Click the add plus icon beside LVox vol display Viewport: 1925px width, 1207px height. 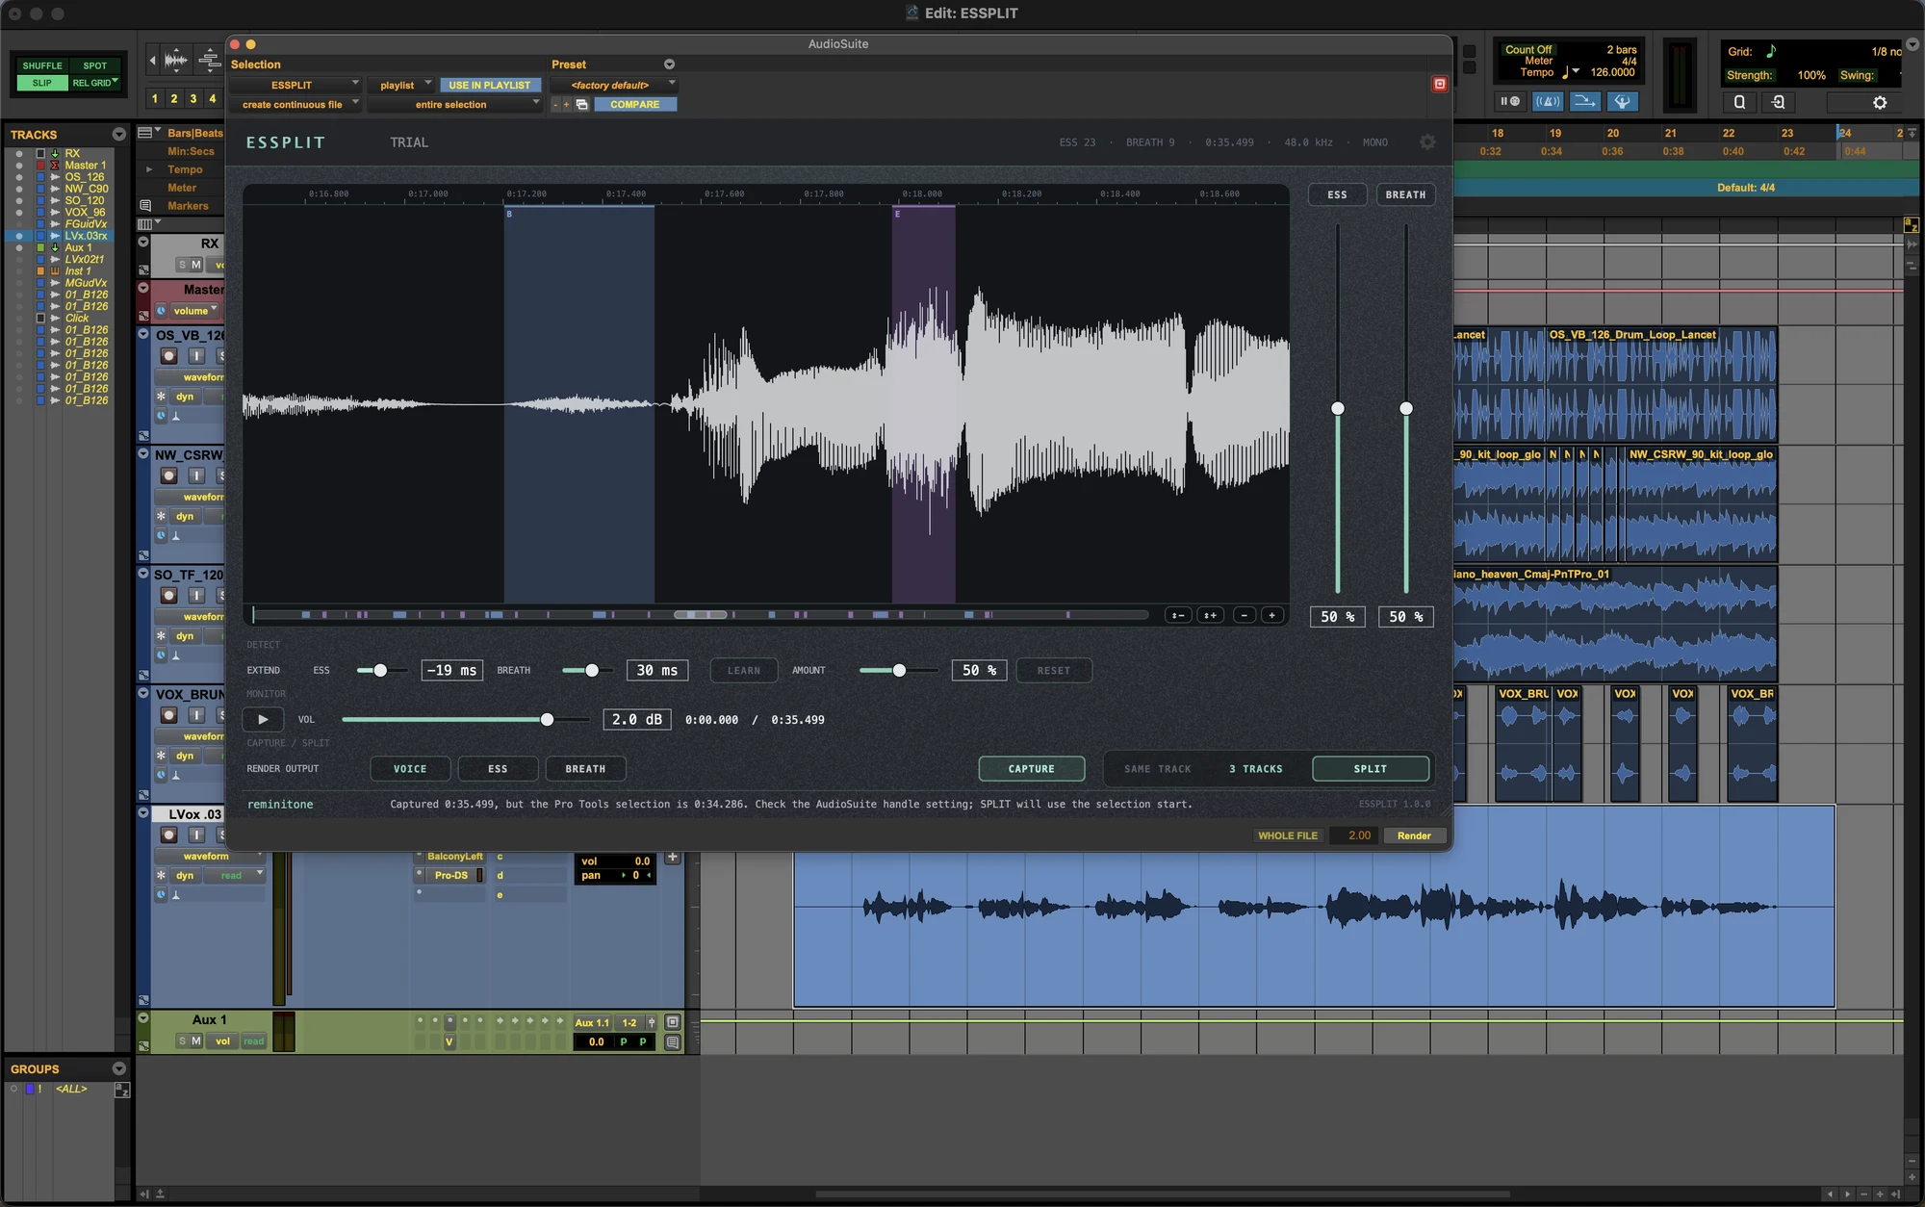point(673,858)
